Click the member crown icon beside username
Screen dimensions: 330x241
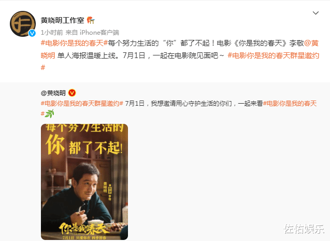91,20
